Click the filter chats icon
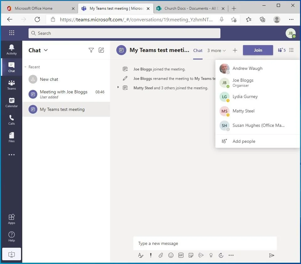This screenshot has height=264, width=301. coord(91,50)
